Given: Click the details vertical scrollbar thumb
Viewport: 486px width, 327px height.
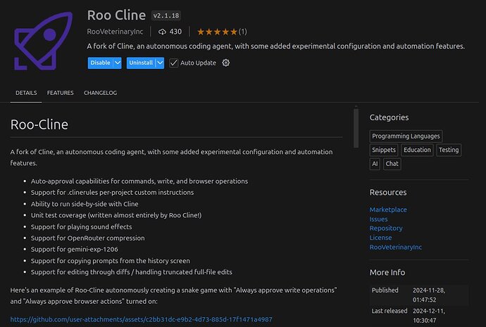Looking at the screenshot, I should pos(356,127).
